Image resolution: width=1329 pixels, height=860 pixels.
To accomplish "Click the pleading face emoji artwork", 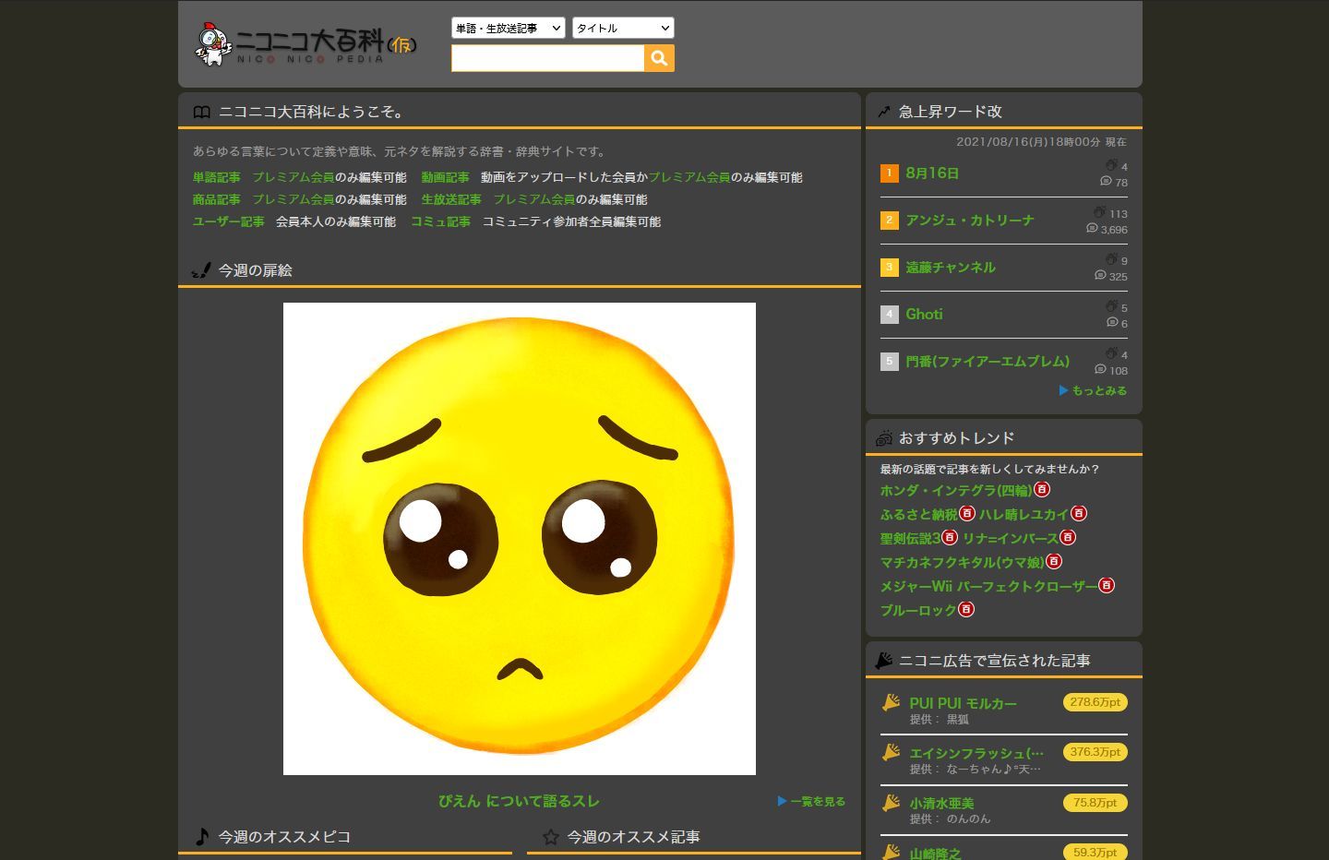I will click(520, 539).
